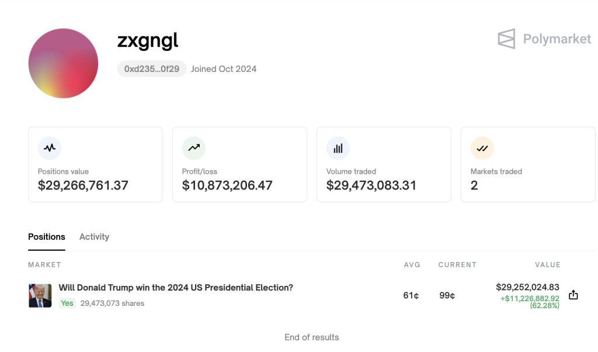Copy the wallet address 0xd235...0f29
The image size is (598, 352).
click(x=151, y=68)
